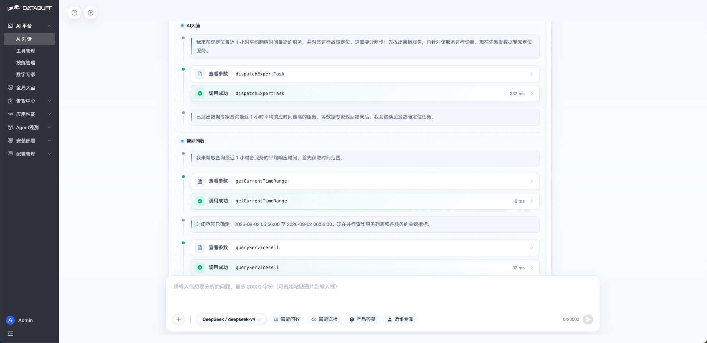Image resolution: width=707 pixels, height=343 pixels.
Task: Open 技能管理 menu item
Action: (29, 63)
